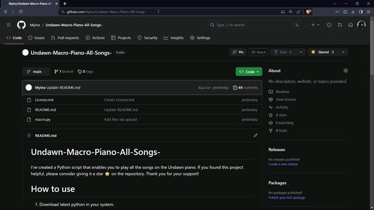Image resolution: width=374 pixels, height=210 pixels.
Task: Open the Create License.md commit message
Action: click(x=119, y=100)
